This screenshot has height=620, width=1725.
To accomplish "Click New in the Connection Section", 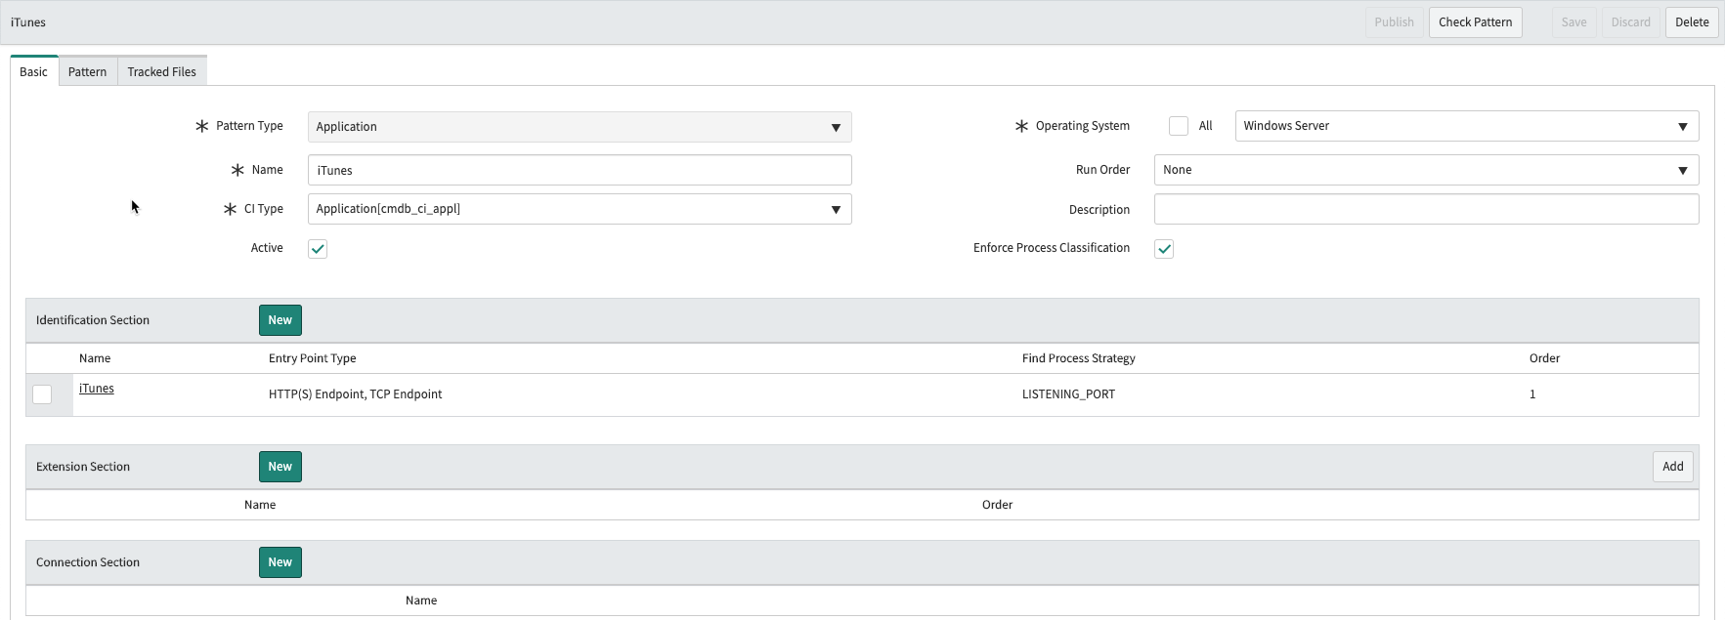I will [280, 562].
